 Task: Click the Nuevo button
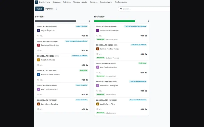click(x=39, y=9)
